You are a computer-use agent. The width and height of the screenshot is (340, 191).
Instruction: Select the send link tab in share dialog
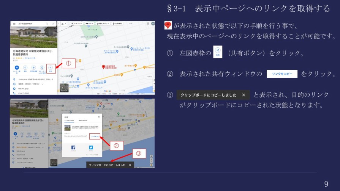point(70,120)
